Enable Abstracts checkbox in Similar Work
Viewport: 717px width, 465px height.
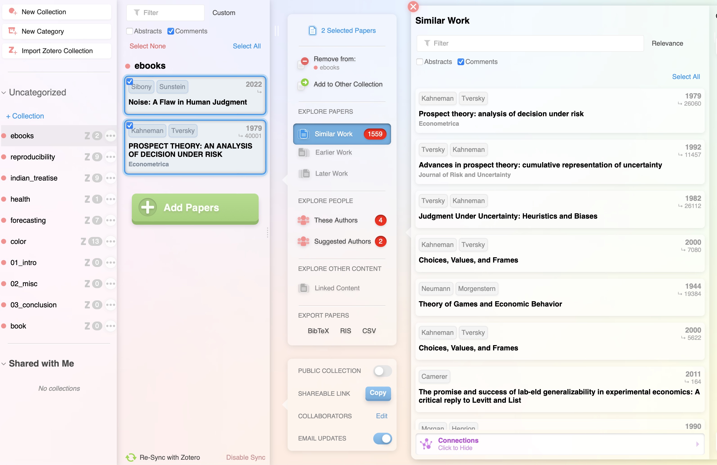point(419,62)
